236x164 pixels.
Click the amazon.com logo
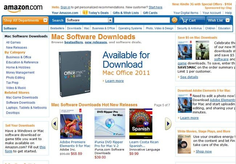click(x=23, y=8)
